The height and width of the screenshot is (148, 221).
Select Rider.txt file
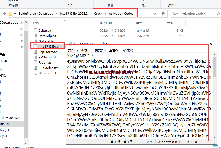tap(45, 63)
